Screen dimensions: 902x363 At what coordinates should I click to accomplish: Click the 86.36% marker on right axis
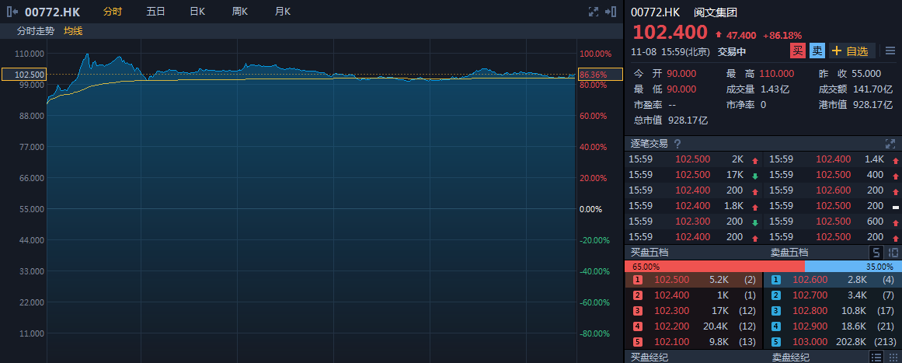[600, 74]
